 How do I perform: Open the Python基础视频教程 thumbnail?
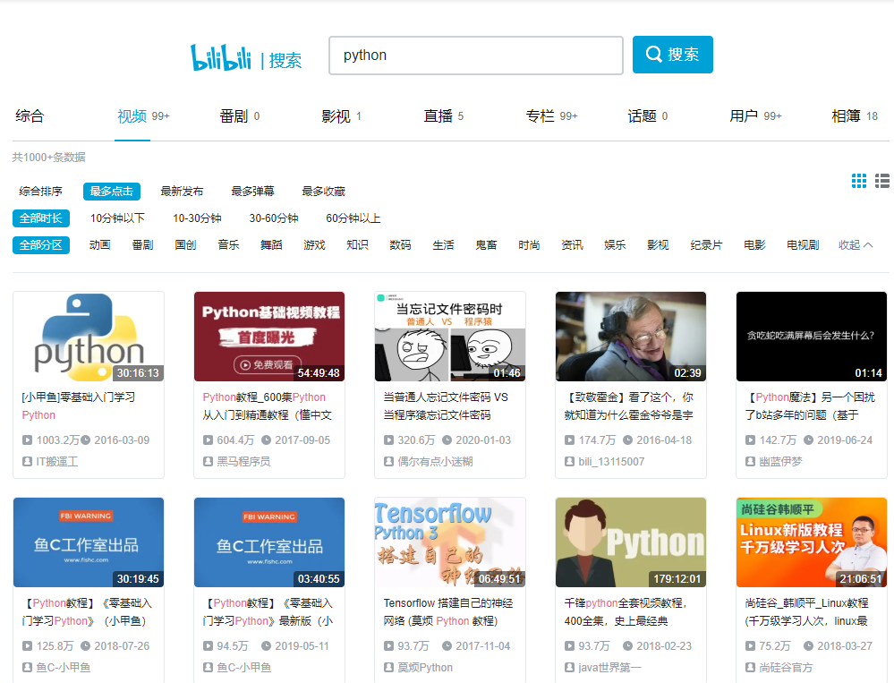(x=269, y=337)
